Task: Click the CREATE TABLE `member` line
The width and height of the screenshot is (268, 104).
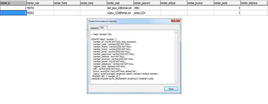Action: coord(104,39)
